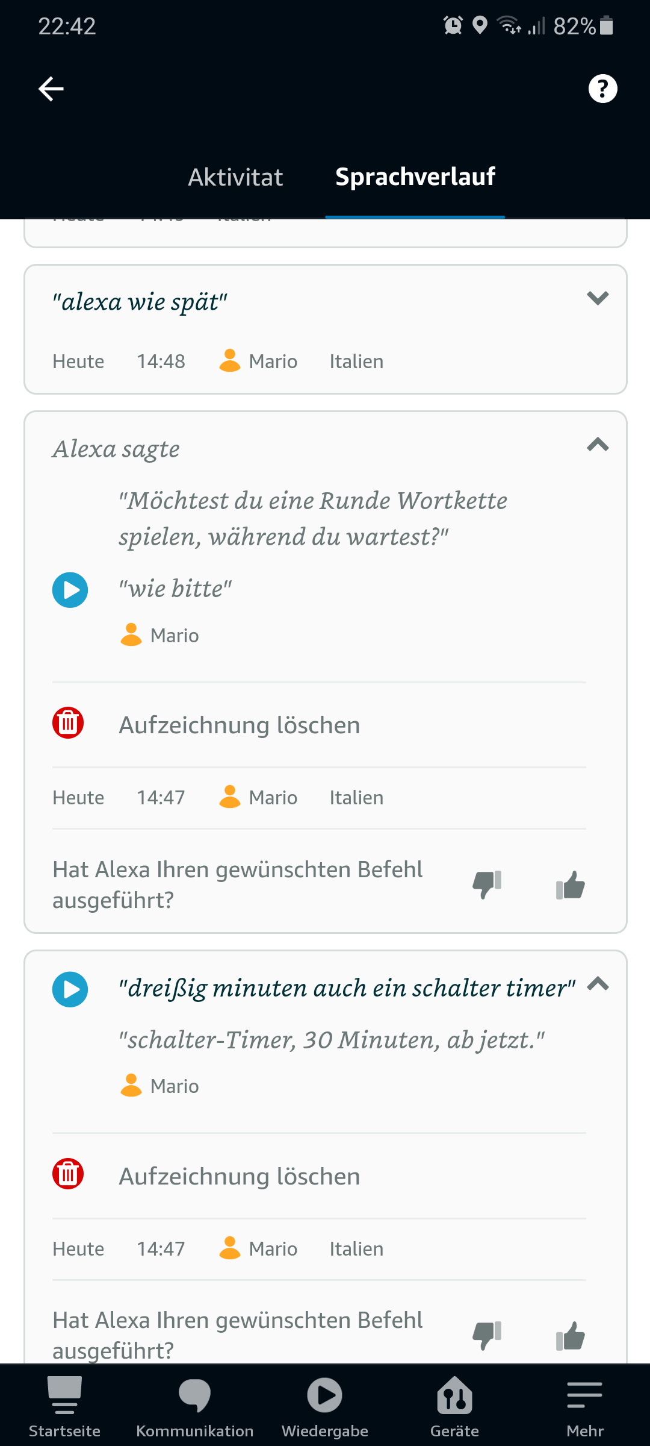The width and height of the screenshot is (650, 1446).
Task: Tap red trash icon in schalter timer card
Action: 68,1174
